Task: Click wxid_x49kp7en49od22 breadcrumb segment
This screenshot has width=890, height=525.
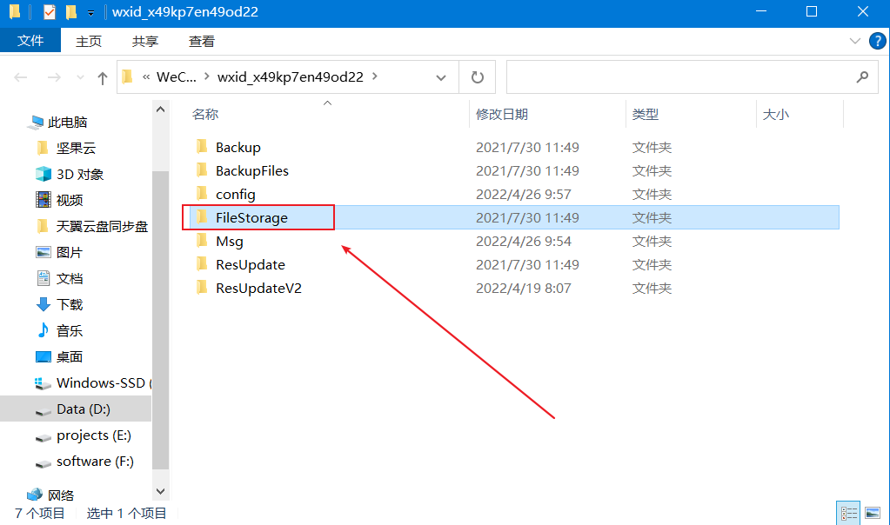Action: coord(290,77)
